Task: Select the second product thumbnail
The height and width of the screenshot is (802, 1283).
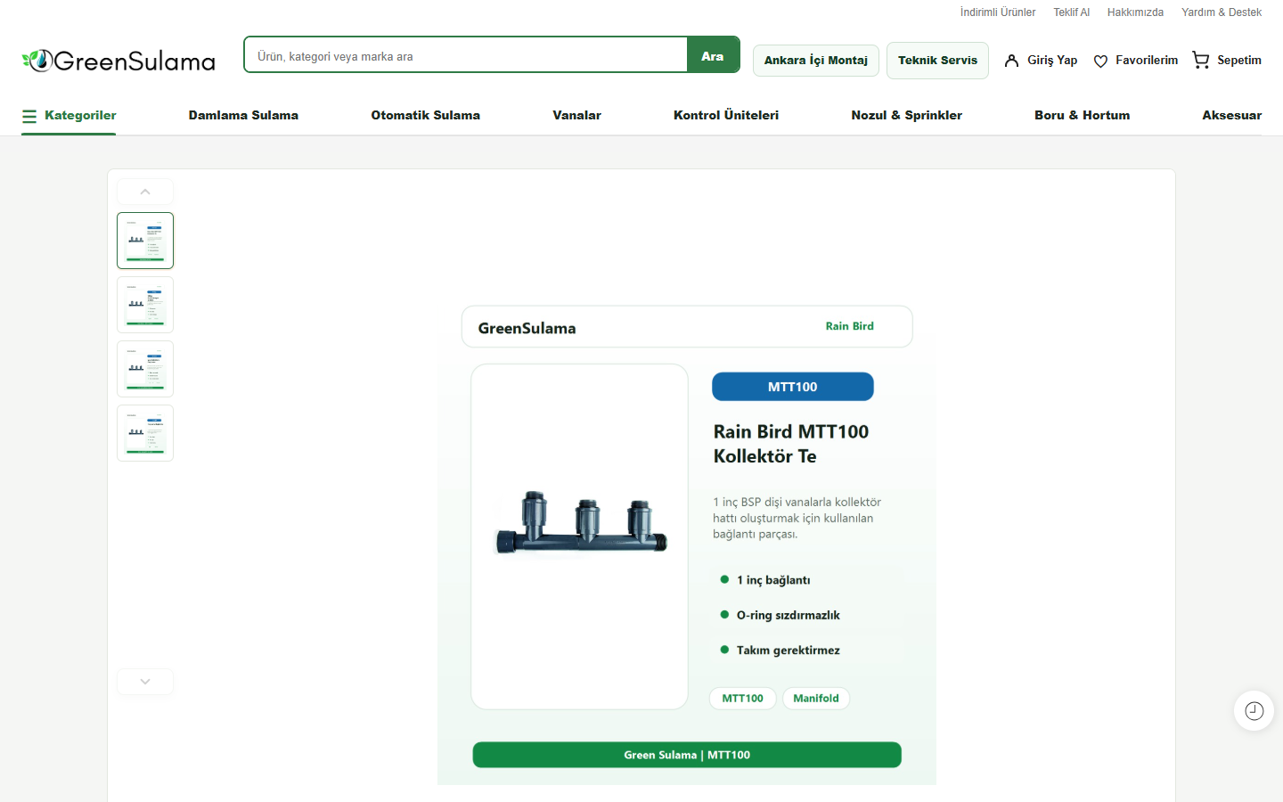Action: [145, 305]
